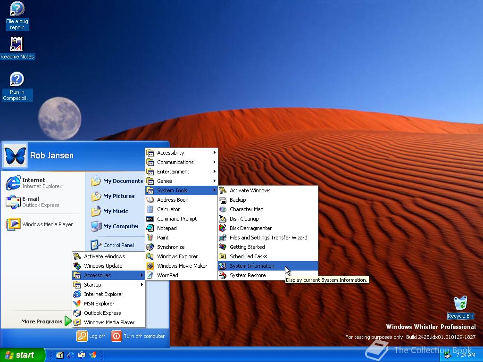Click Outlook Express quick launch icon in taskbar
The image size is (483, 362).
[x=82, y=355]
